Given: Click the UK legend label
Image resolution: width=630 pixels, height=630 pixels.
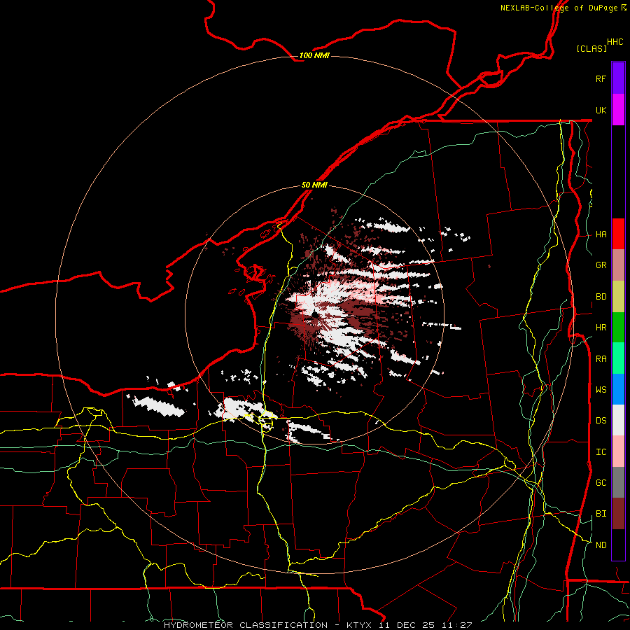Looking at the screenshot, I should coord(601,110).
